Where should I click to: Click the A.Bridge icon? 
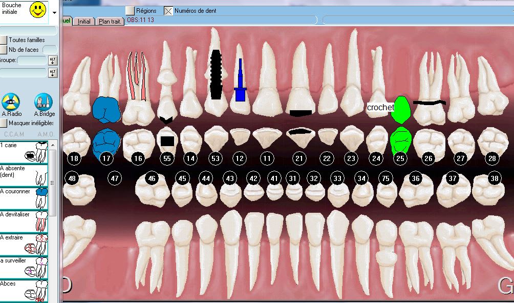(x=44, y=102)
